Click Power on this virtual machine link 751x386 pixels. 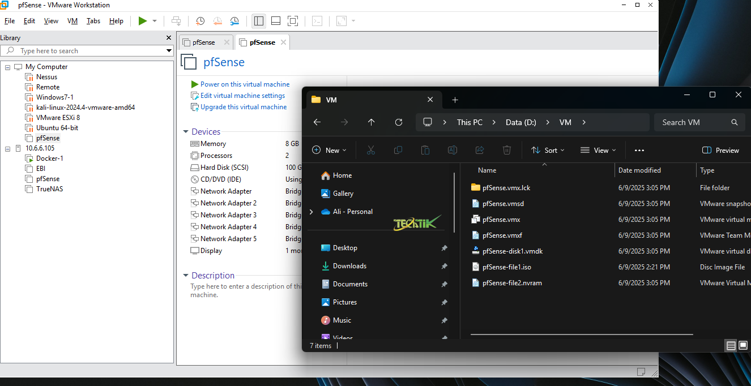pyautogui.click(x=245, y=84)
